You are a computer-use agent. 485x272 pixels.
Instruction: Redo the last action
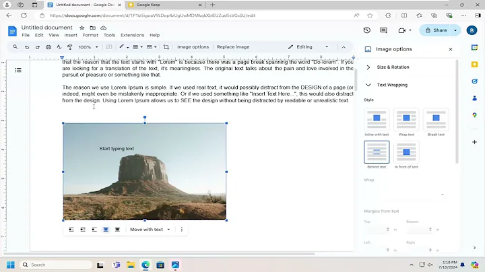(x=38, y=47)
